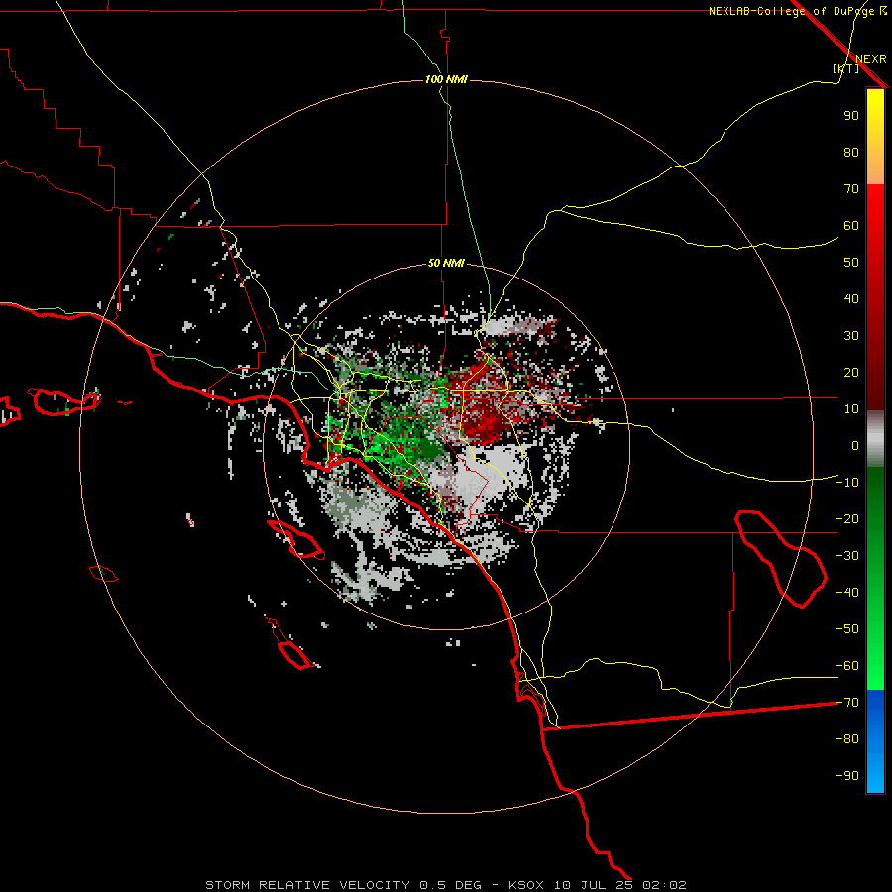Screen dimensions: 892x892
Task: Select the "10 JUL 25" date text
Action: (x=594, y=885)
